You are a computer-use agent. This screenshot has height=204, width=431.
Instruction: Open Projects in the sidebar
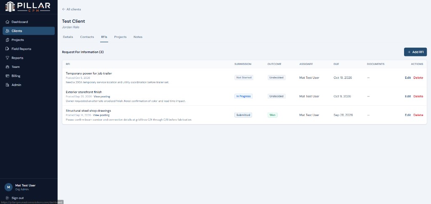click(x=29, y=40)
